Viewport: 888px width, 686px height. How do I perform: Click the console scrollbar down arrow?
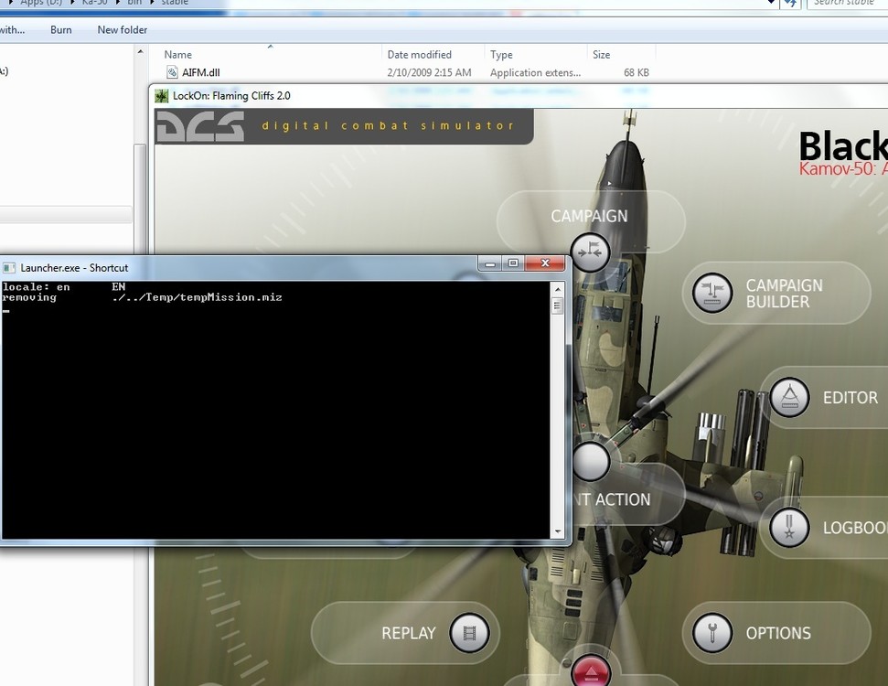558,531
